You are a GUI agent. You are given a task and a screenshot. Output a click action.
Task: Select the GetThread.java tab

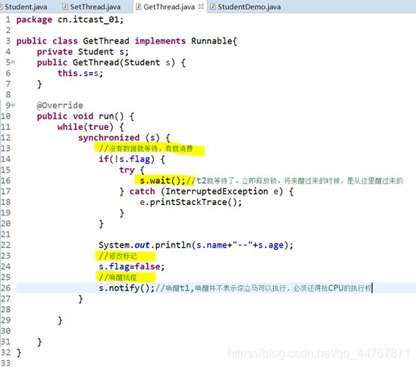pyautogui.click(x=169, y=7)
